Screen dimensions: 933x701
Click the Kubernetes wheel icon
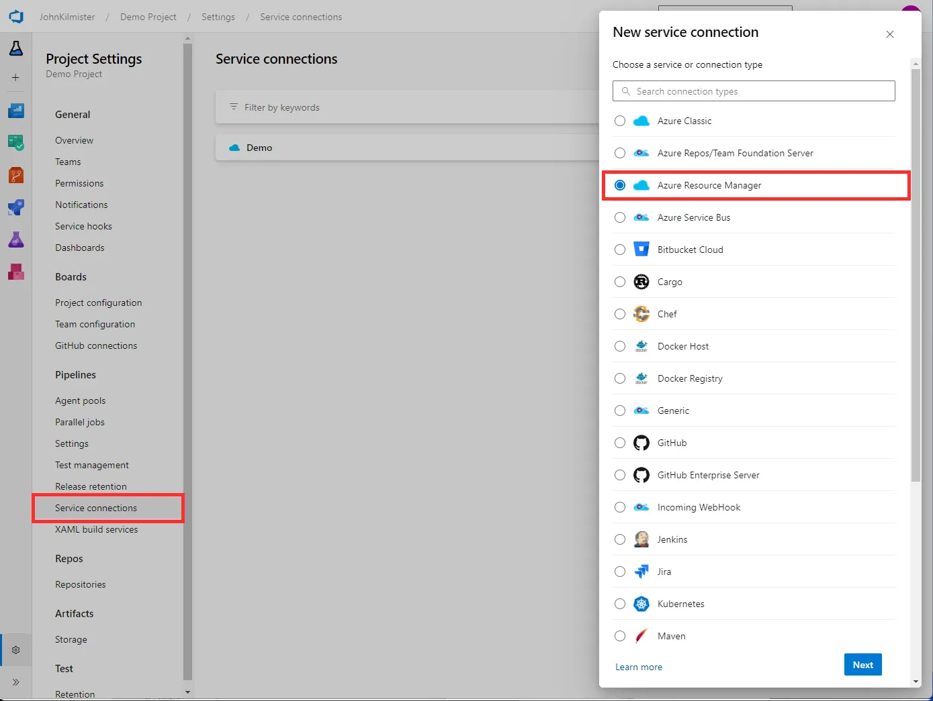coord(641,604)
